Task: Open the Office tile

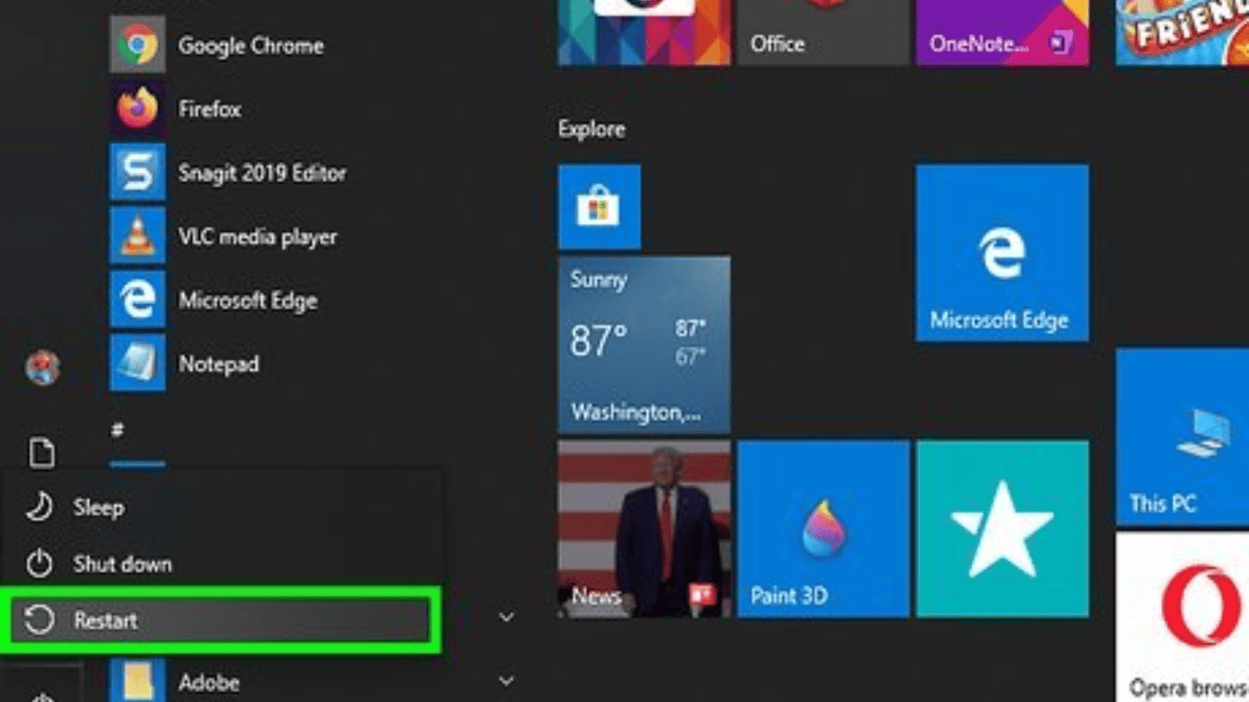Action: click(x=822, y=32)
